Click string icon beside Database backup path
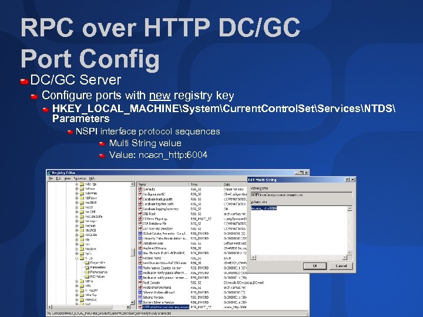 (x=140, y=199)
